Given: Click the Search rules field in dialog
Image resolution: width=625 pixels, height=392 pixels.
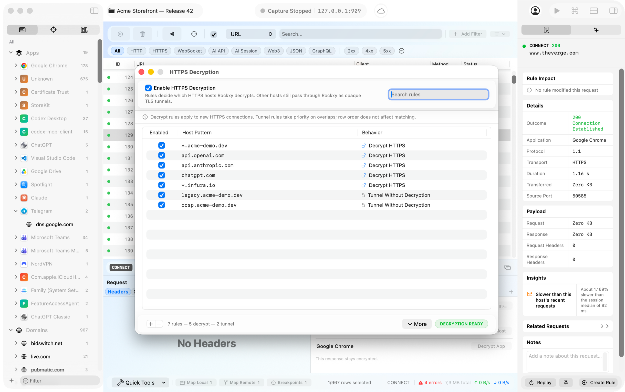Looking at the screenshot, I should (438, 94).
